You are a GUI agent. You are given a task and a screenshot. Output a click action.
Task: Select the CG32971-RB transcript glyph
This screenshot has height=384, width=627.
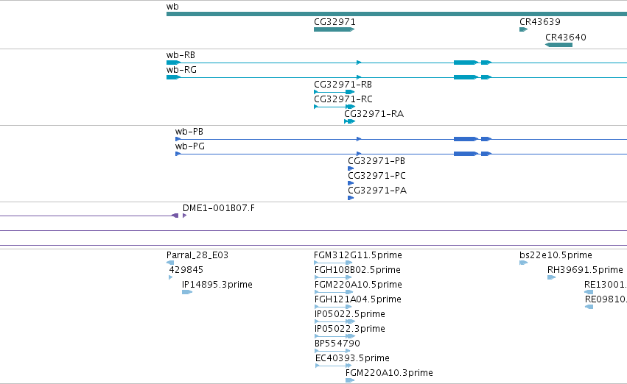[334, 92]
